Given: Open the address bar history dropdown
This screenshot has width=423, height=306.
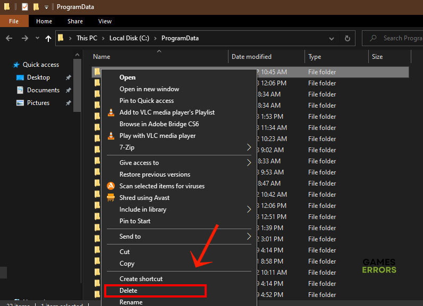Looking at the screenshot, I should tap(333, 38).
